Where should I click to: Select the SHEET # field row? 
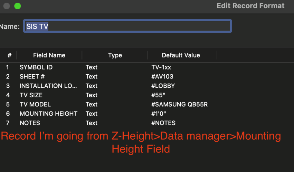tap(32, 77)
